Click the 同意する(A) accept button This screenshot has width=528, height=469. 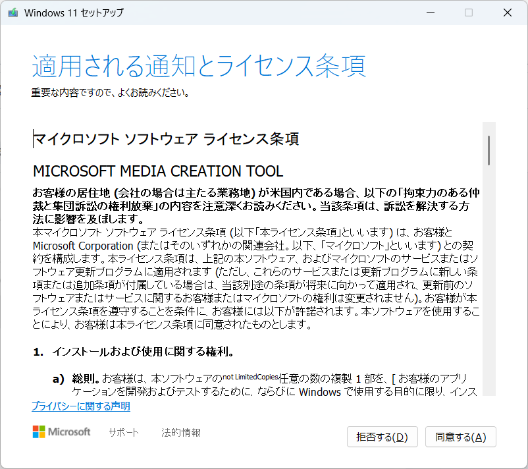point(460,437)
